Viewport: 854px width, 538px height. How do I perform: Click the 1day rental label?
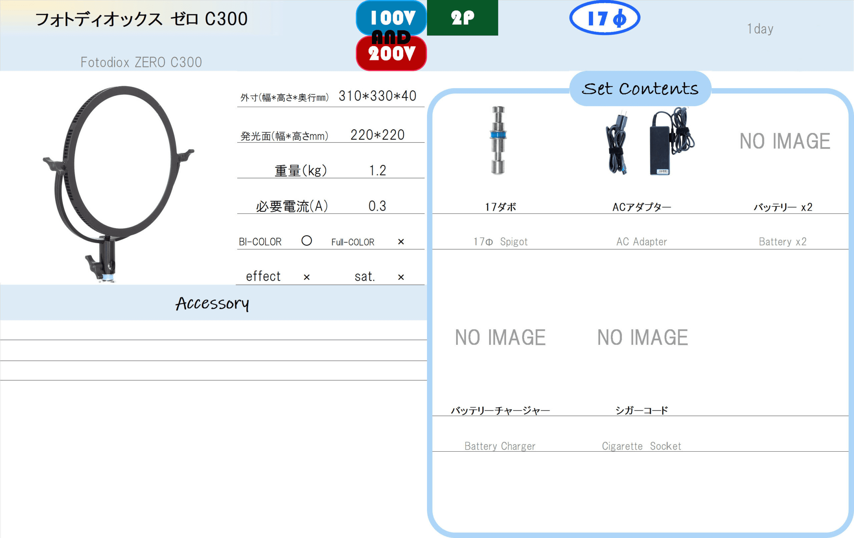pyautogui.click(x=760, y=29)
